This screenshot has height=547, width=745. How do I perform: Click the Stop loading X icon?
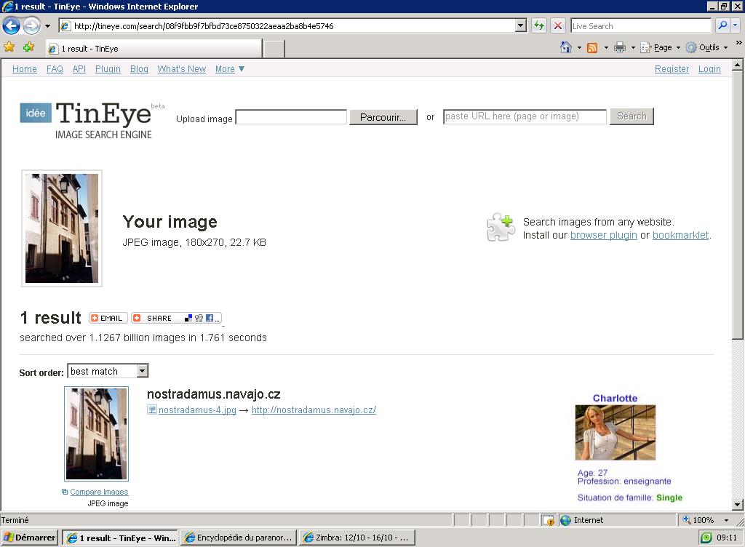click(558, 25)
